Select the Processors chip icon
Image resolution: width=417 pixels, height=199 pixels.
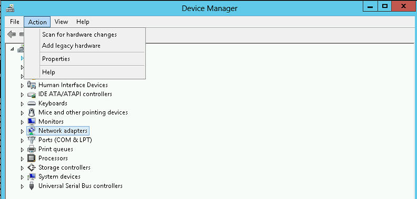point(32,159)
